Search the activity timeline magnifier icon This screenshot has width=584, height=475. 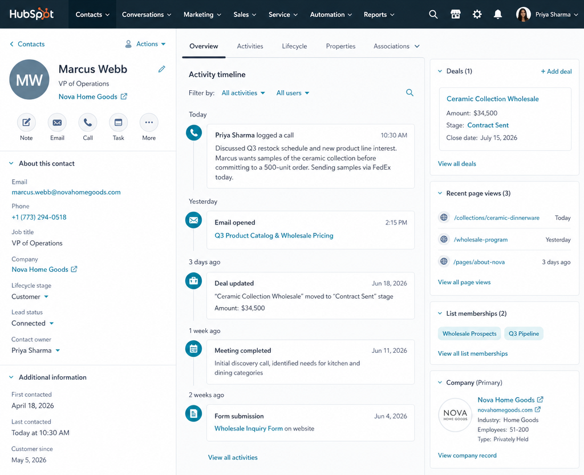click(x=409, y=93)
